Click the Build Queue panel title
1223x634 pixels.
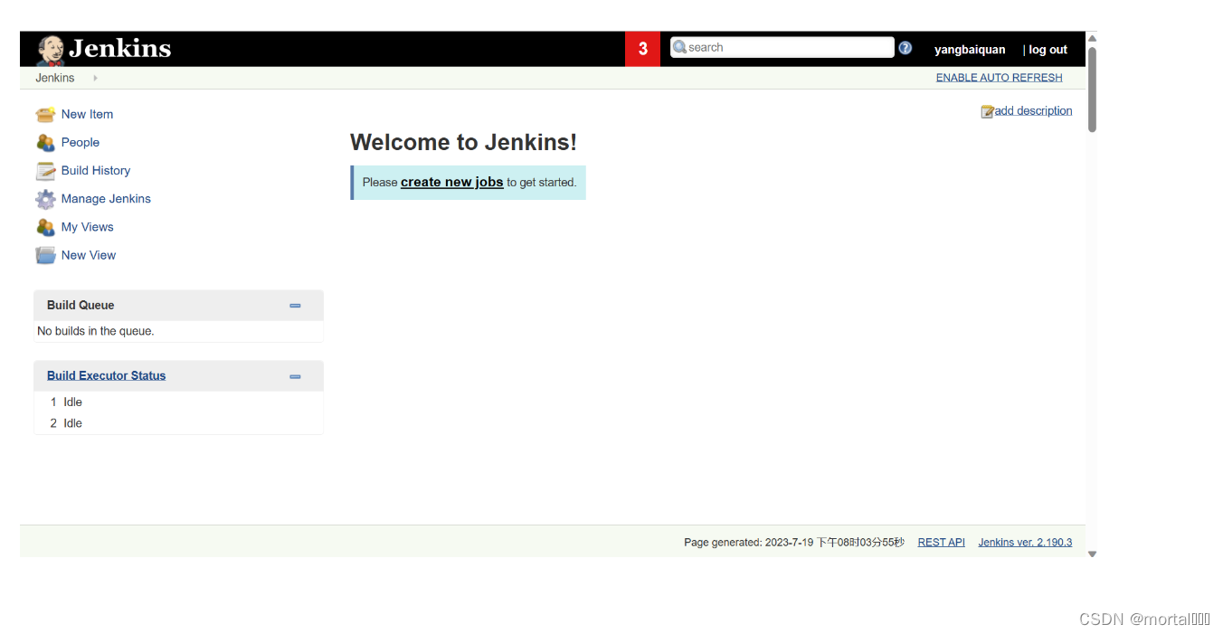tap(81, 305)
